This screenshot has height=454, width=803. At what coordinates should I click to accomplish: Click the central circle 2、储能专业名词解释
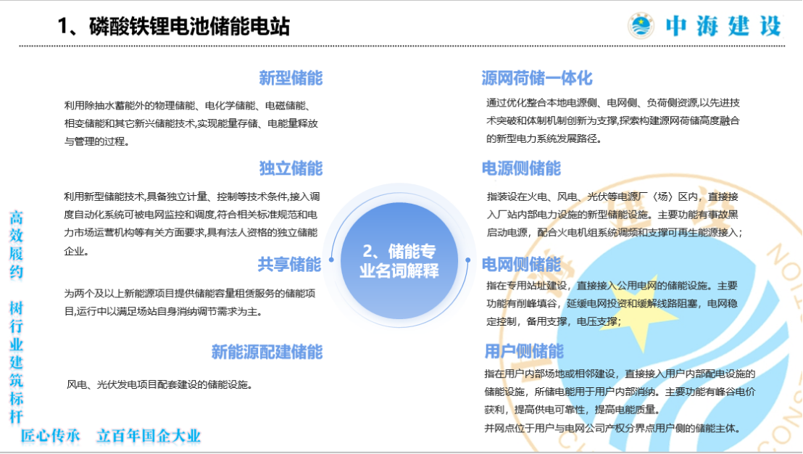pos(399,260)
